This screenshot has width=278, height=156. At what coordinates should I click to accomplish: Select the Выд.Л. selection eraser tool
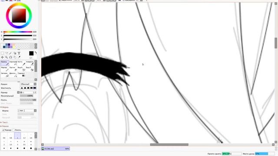pyautogui.click(x=30, y=69)
